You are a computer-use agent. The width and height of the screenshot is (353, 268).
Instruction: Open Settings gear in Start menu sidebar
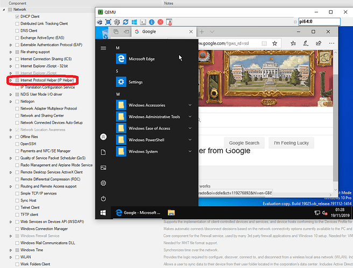pyautogui.click(x=103, y=183)
